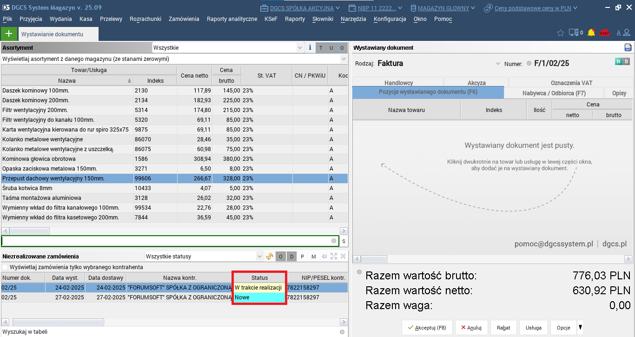Image resolution: width=635 pixels, height=337 pixels.
Task: Click the gear icon next to Numer field
Action: click(x=529, y=63)
